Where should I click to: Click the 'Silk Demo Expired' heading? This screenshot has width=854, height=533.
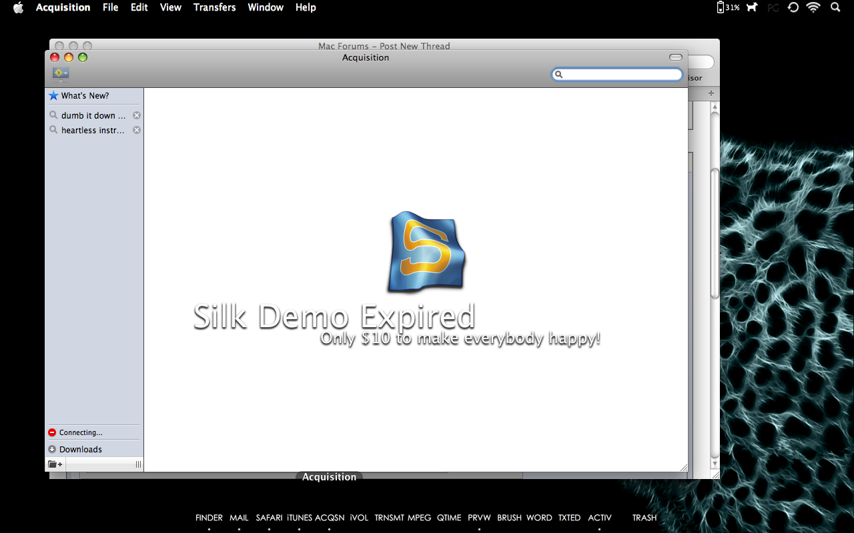[x=334, y=316]
